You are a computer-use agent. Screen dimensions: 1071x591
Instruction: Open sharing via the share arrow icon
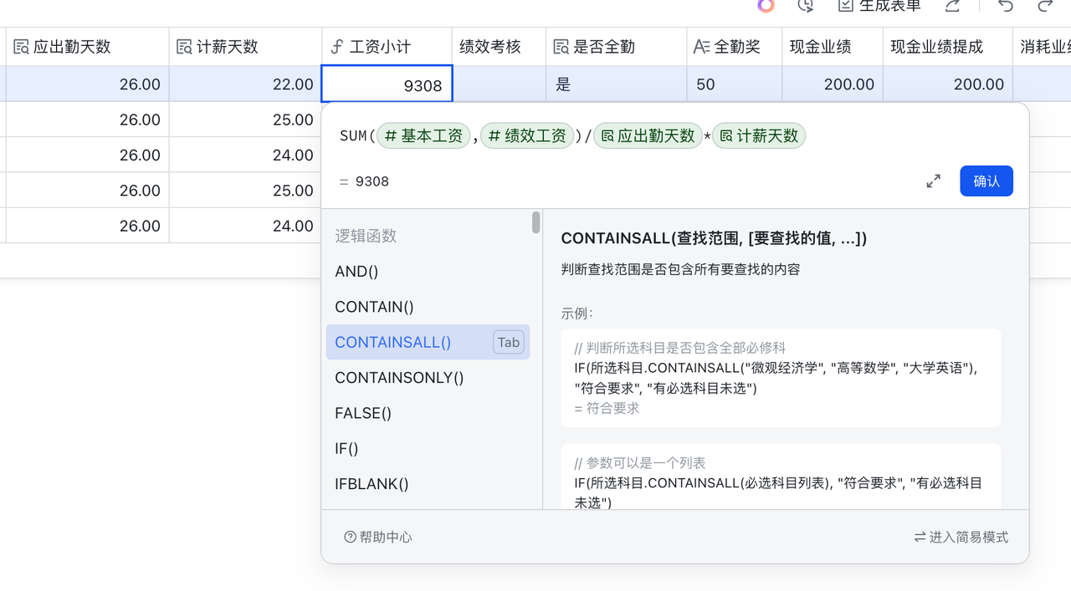pos(953,7)
